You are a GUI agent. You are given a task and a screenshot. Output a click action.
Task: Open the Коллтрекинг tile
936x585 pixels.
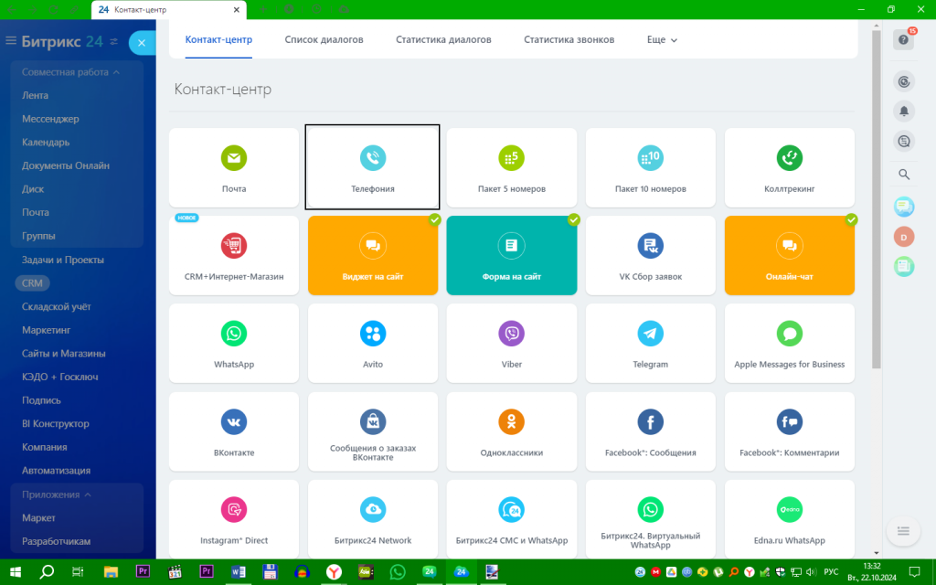click(789, 168)
